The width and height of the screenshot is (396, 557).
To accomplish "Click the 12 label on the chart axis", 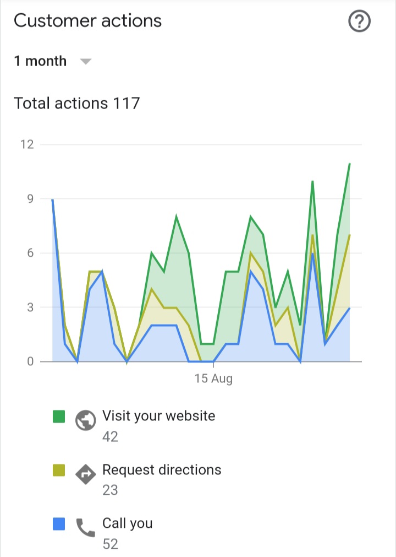I will pyautogui.click(x=27, y=144).
